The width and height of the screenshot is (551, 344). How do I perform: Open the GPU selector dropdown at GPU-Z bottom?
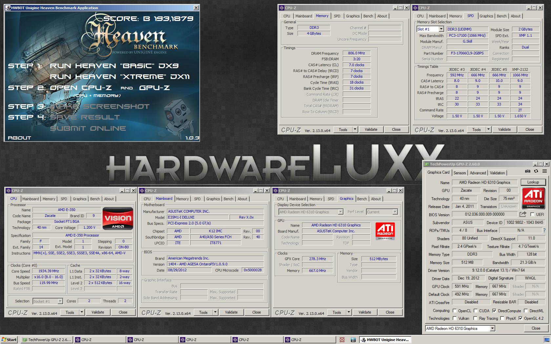(492, 328)
